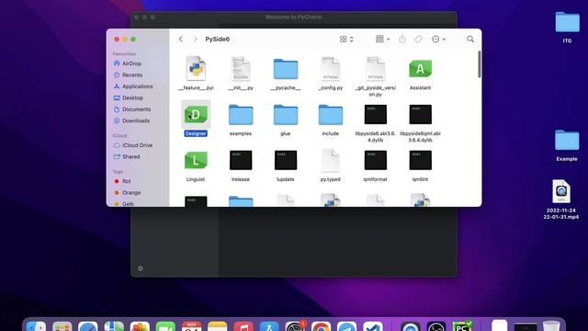Image resolution: width=588 pixels, height=331 pixels.
Task: Select the _config.py file icon
Action: pos(331,68)
